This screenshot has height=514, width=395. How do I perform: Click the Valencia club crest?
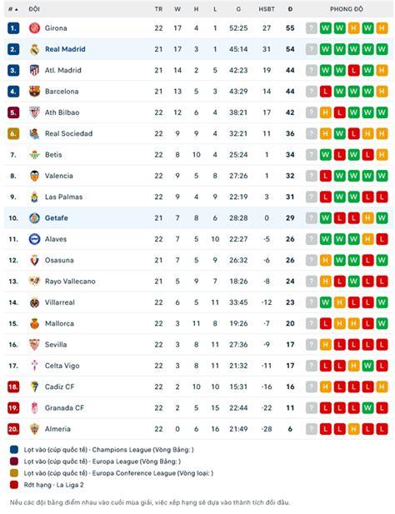tap(34, 176)
